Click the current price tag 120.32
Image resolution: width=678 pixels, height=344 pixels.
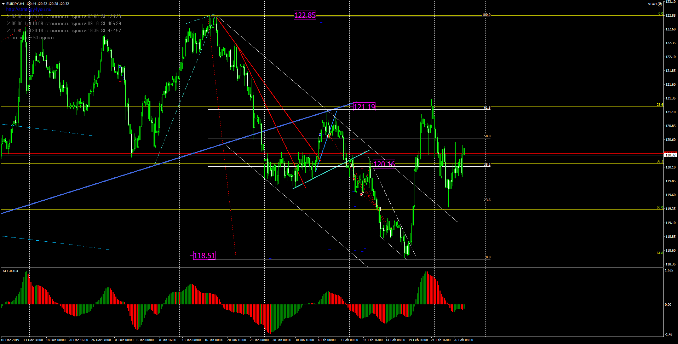coord(670,155)
